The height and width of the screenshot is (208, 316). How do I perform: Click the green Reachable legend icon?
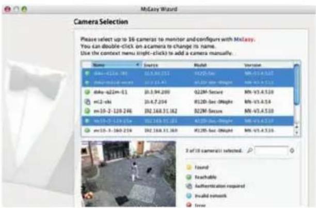[189, 177]
